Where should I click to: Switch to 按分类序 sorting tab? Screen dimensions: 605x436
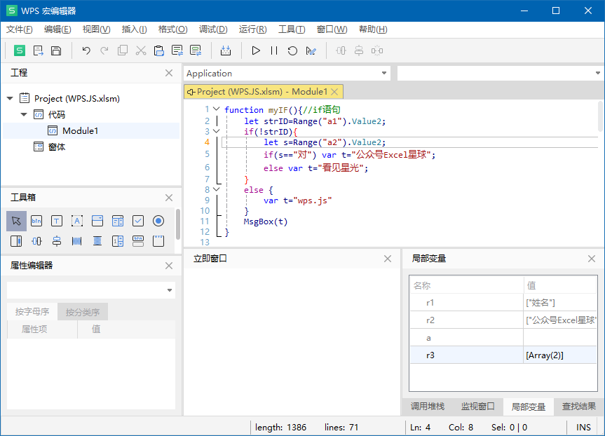[x=83, y=312]
